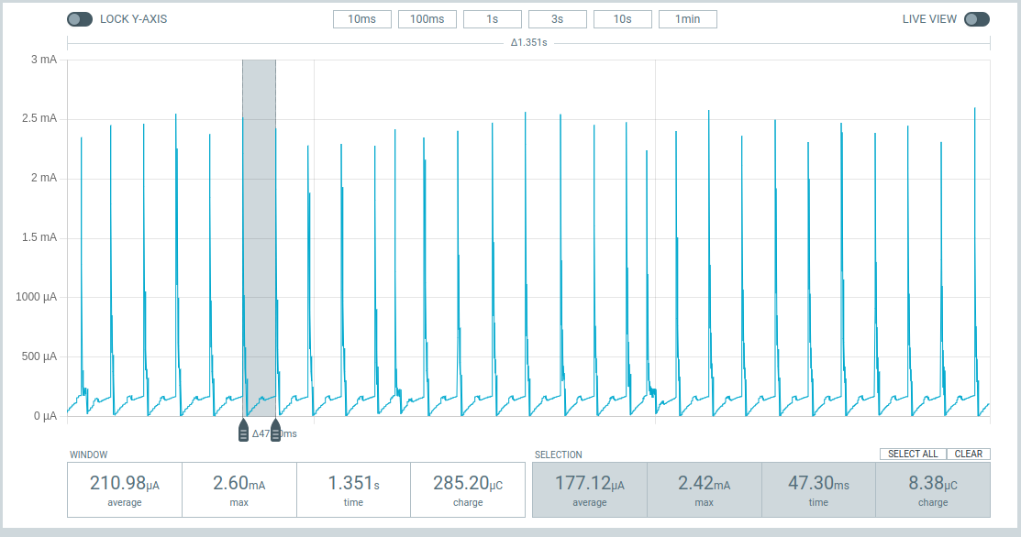Toggle the LIVE VIEW switch
This screenshot has height=537, width=1021.
[x=976, y=19]
